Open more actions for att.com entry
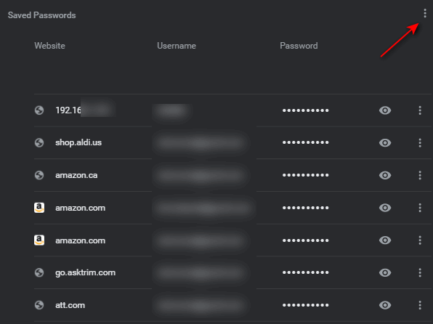433x324 pixels. 420,305
